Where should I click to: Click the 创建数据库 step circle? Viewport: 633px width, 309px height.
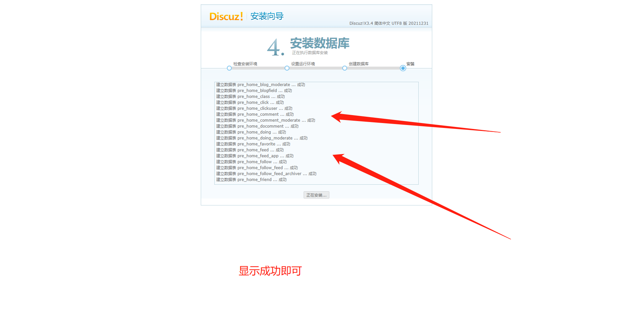pos(345,68)
